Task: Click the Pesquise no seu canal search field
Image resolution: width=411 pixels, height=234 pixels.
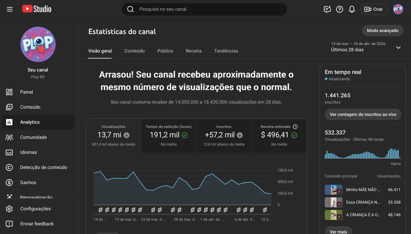Action: pyautogui.click(x=204, y=9)
